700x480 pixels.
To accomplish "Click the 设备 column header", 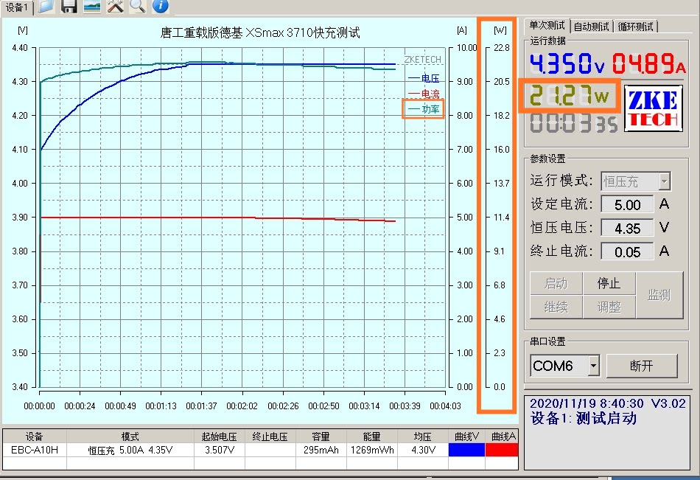I will (35, 436).
